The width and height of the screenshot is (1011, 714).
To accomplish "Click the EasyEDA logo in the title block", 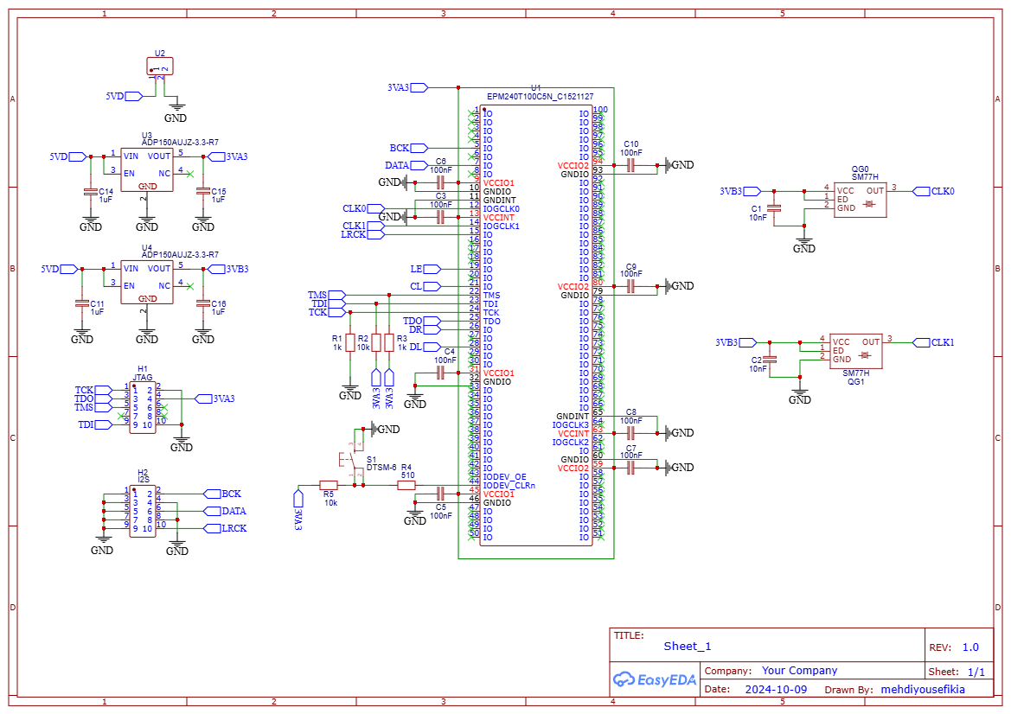I will [654, 679].
